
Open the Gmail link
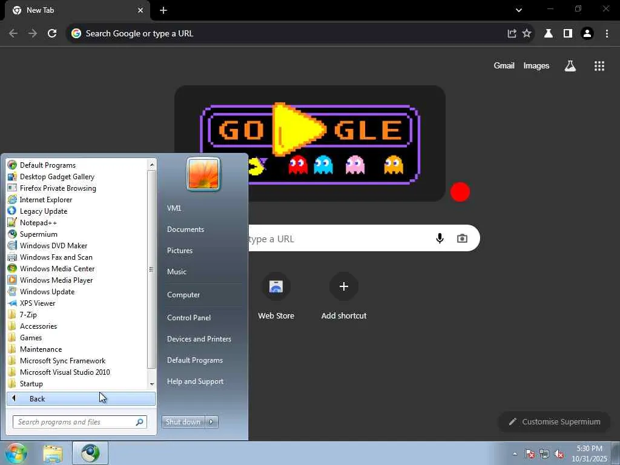point(504,65)
